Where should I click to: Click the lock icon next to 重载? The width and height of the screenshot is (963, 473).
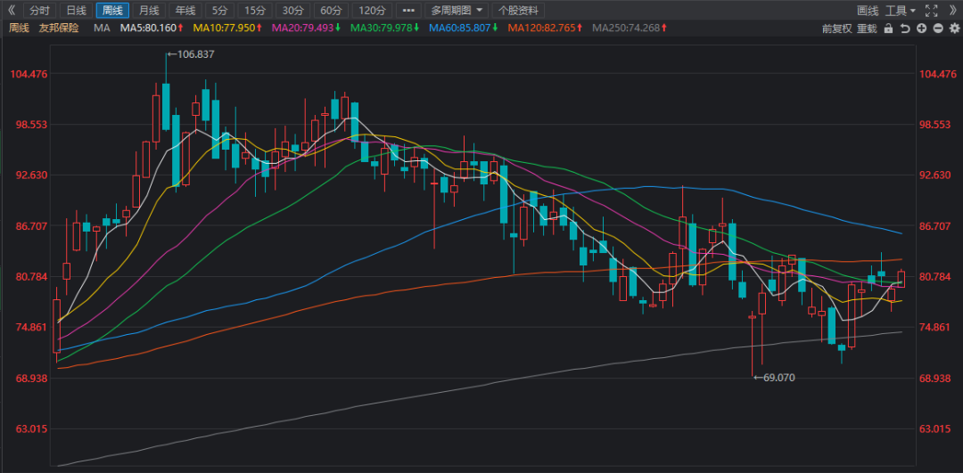point(890,29)
